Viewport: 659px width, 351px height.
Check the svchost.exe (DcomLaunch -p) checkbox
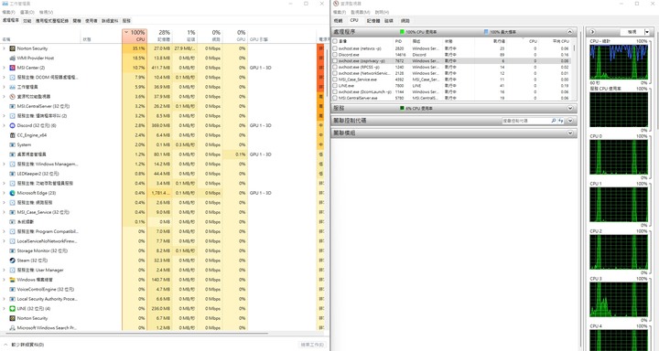coord(335,91)
